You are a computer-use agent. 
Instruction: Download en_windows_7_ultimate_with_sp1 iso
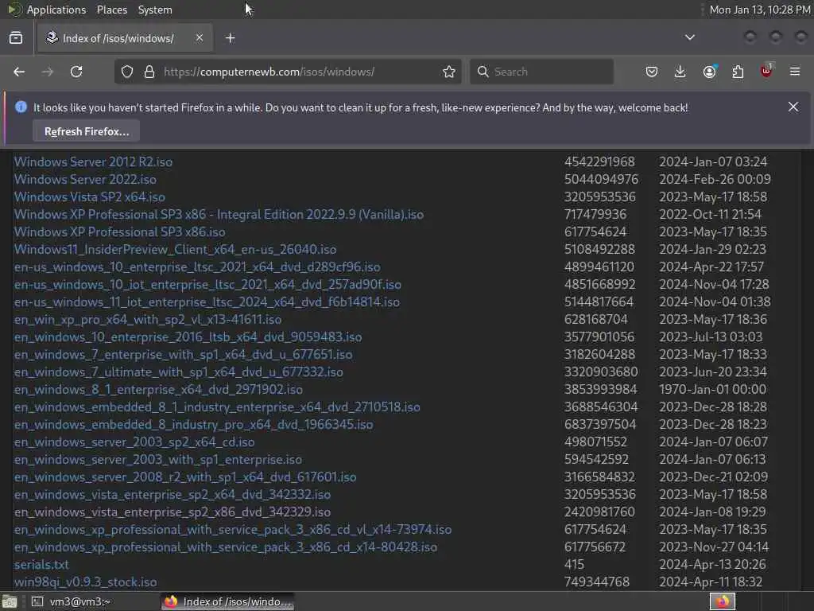178,372
